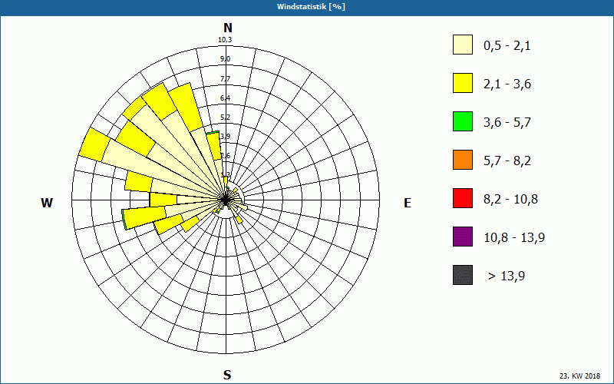Click the '> 13,9' legend label
The image size is (614, 384).
click(507, 276)
